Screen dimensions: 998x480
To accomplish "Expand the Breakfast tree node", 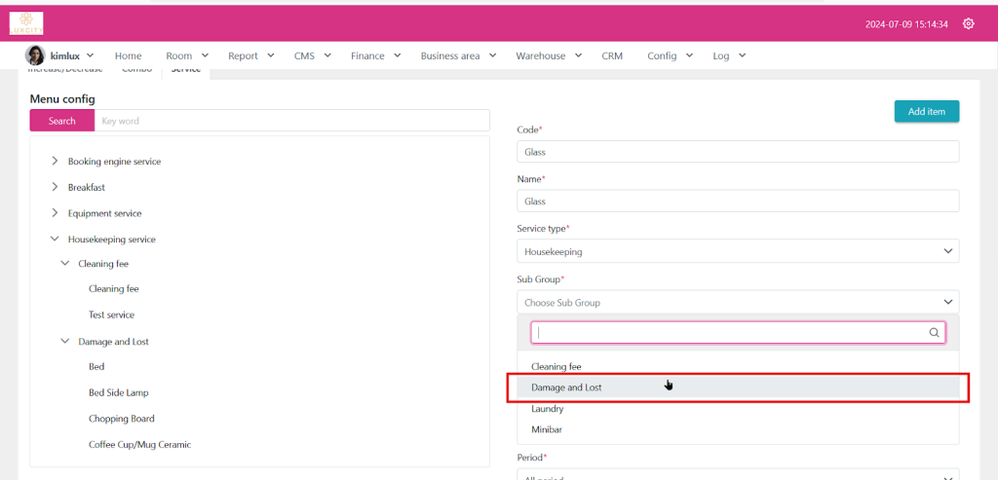I will (55, 187).
